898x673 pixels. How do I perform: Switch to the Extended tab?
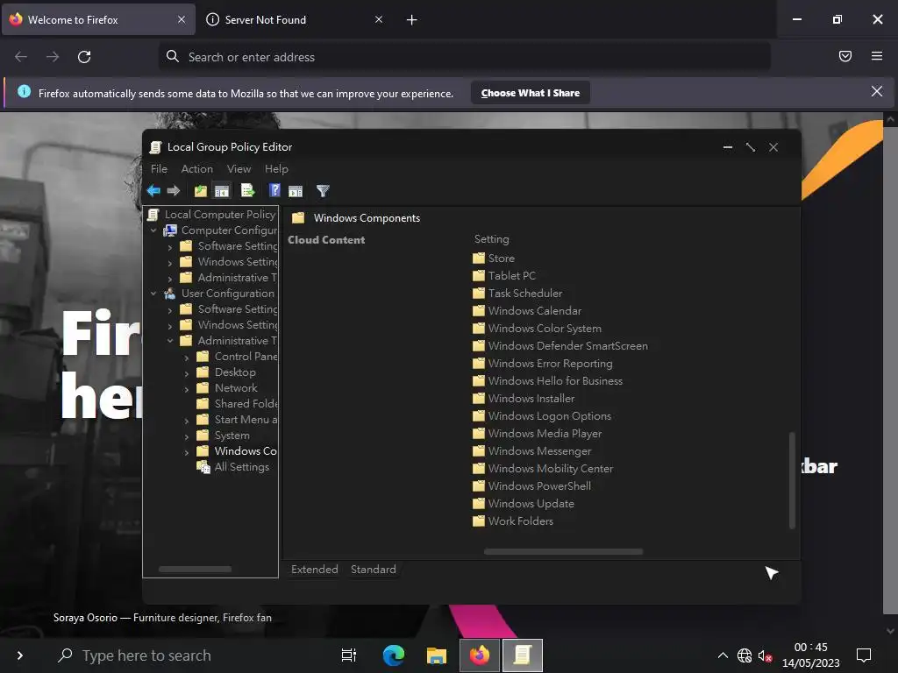[315, 570]
